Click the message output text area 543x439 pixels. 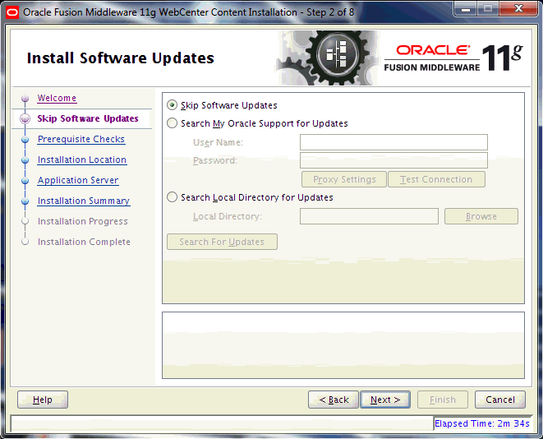(x=343, y=345)
